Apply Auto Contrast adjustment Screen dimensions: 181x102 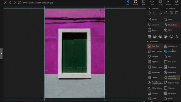pyautogui.click(x=155, y=51)
